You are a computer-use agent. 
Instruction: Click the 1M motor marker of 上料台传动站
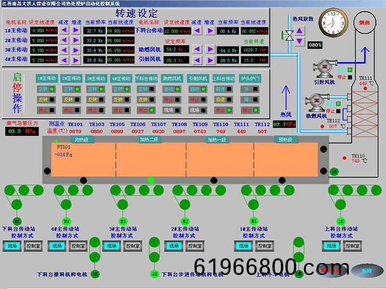click(341, 221)
